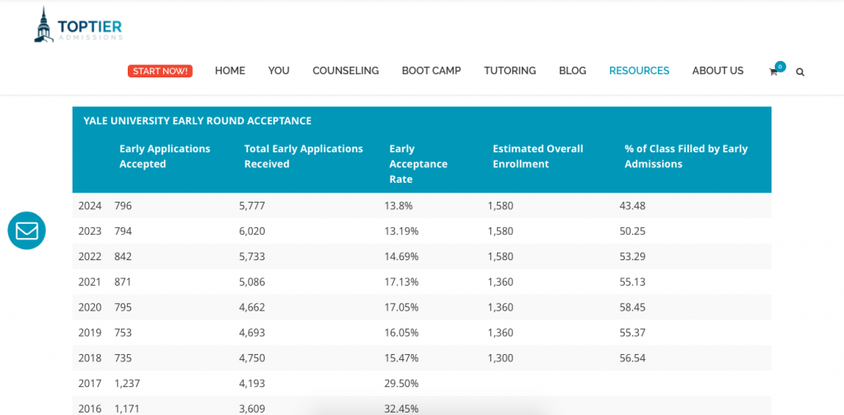Click the 17.13% acceptance rate
The width and height of the screenshot is (844, 415).
pyautogui.click(x=401, y=282)
